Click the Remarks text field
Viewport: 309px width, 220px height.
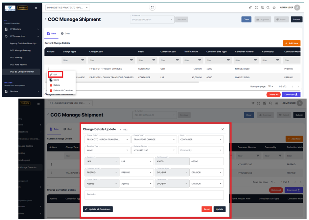pyautogui.click(x=154, y=195)
